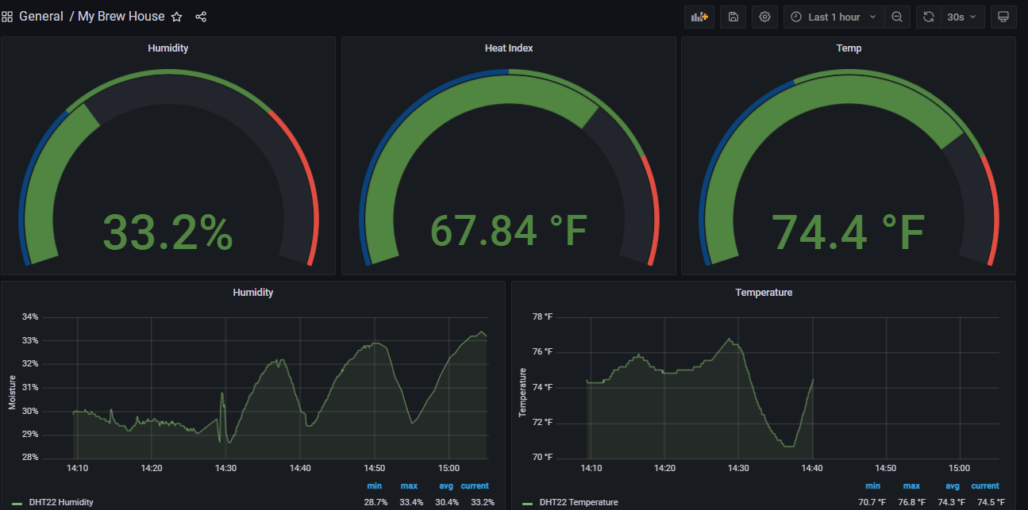The image size is (1028, 510).
Task: Open the Heat Index panel title menu
Action: coord(509,48)
